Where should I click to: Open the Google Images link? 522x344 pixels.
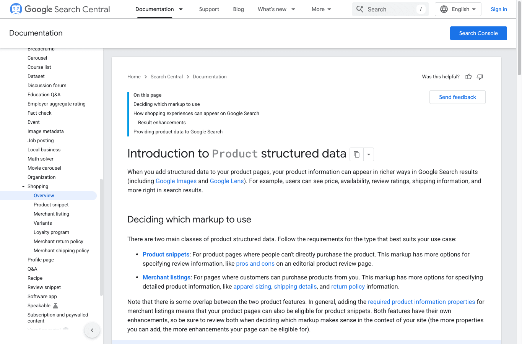click(x=176, y=181)
